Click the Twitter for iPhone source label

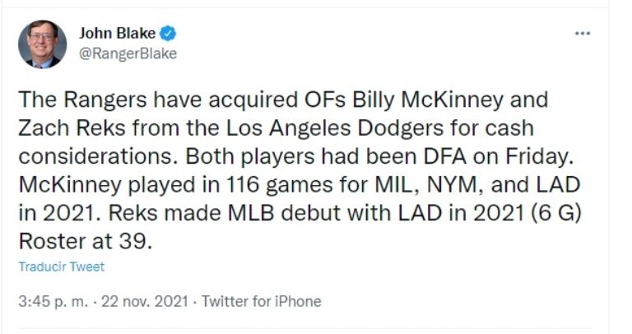pyautogui.click(x=261, y=301)
